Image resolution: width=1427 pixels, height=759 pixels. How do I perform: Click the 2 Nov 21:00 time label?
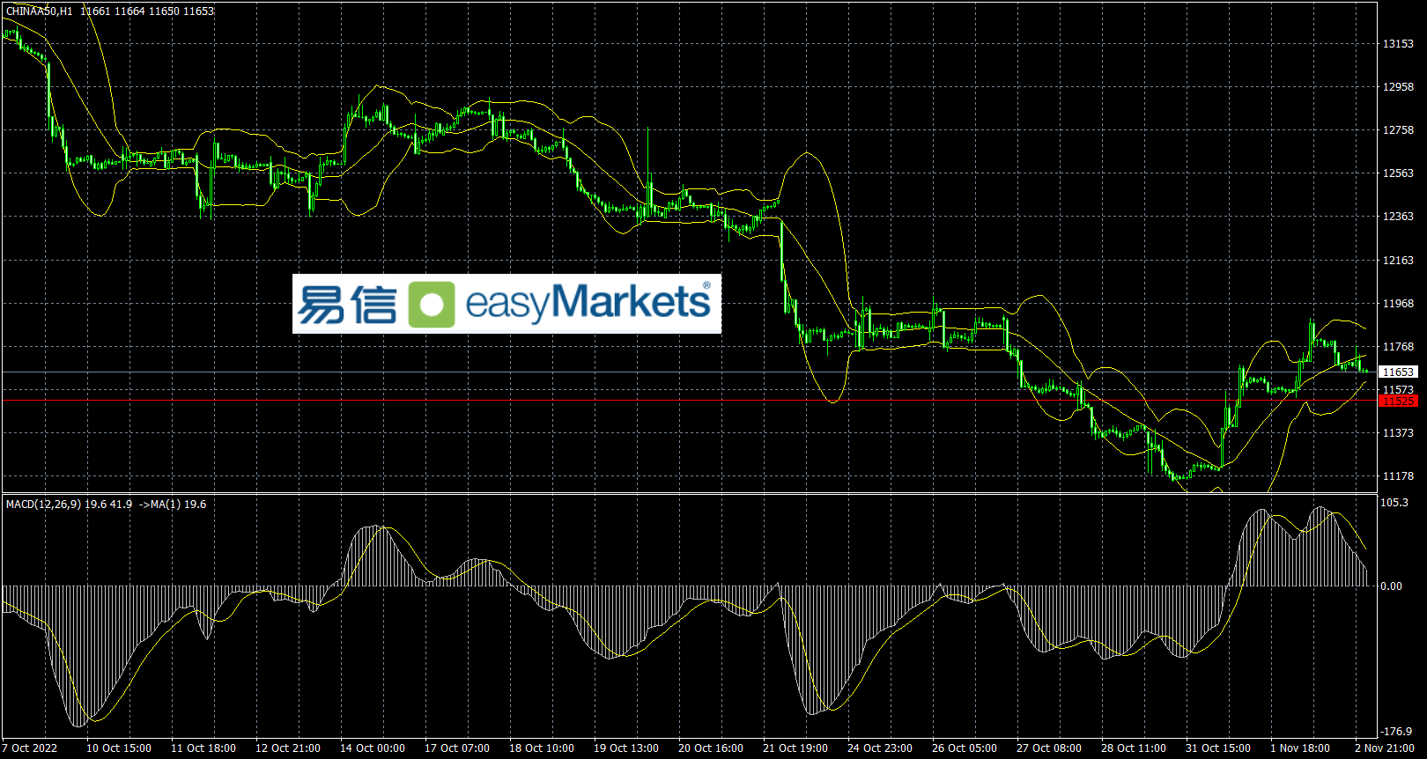[x=1385, y=748]
